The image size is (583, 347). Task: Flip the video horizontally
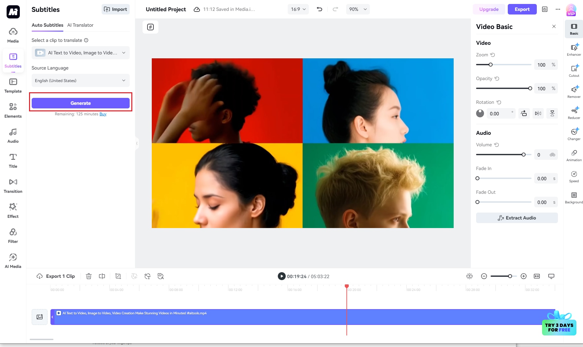tap(538, 113)
